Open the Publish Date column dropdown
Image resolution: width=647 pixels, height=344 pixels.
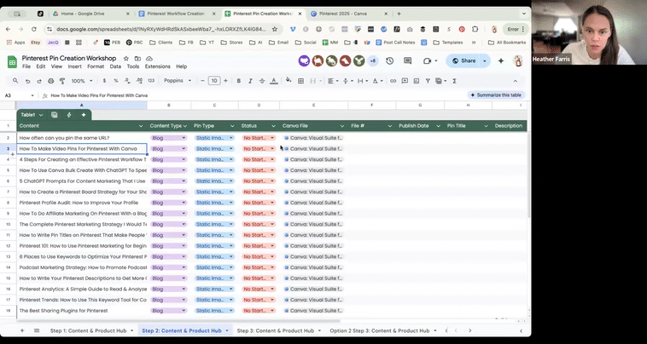438,126
